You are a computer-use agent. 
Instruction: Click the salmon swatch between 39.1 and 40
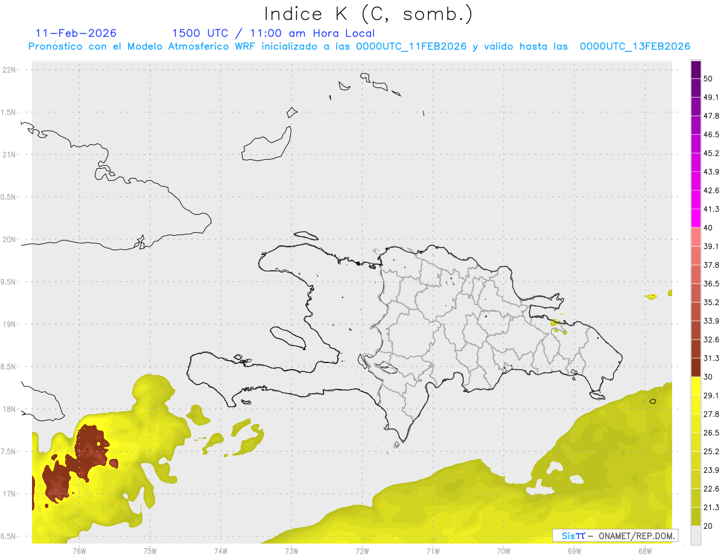[696, 237]
